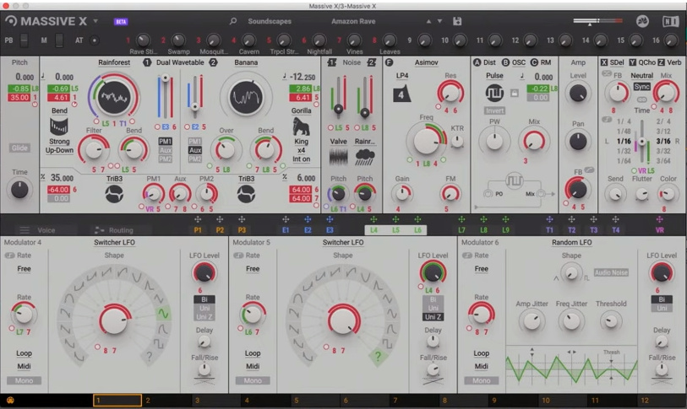The height and width of the screenshot is (409, 687).
Task: Toggle the Glide button
Action: (19, 148)
